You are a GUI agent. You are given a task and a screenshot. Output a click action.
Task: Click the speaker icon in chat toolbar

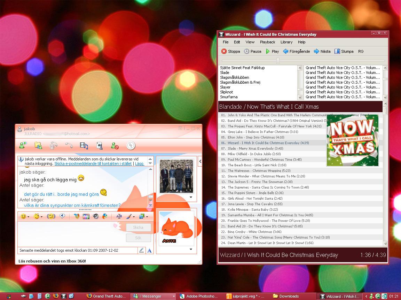point(96,216)
